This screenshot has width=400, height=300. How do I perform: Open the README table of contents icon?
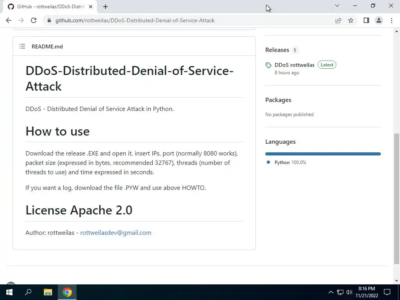pos(22,46)
